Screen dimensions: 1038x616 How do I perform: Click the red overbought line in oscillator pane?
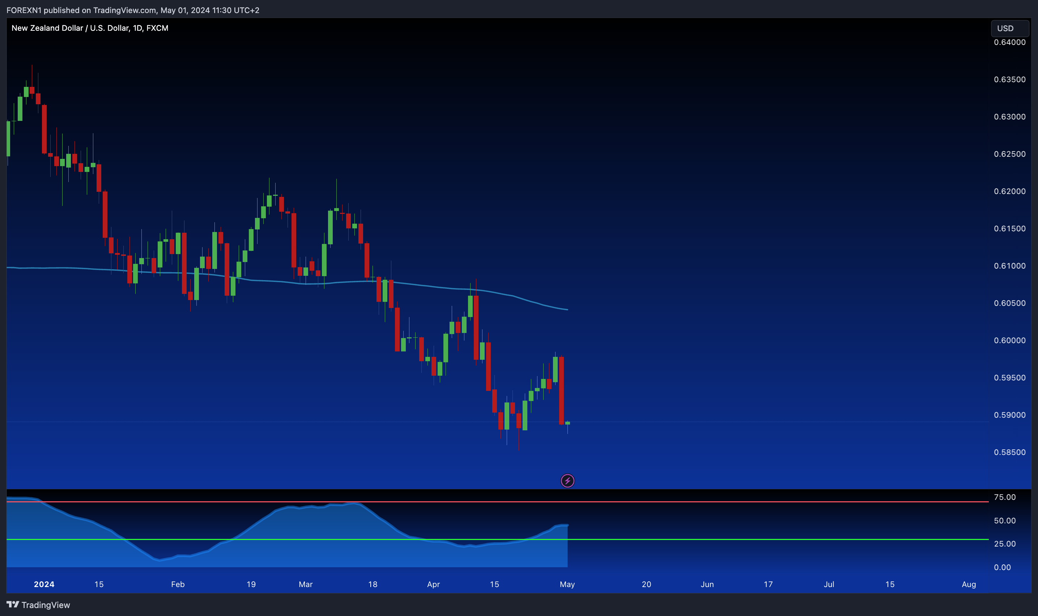[x=498, y=502]
